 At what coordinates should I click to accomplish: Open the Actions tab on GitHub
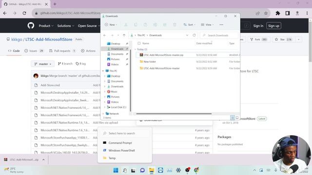tap(88, 51)
